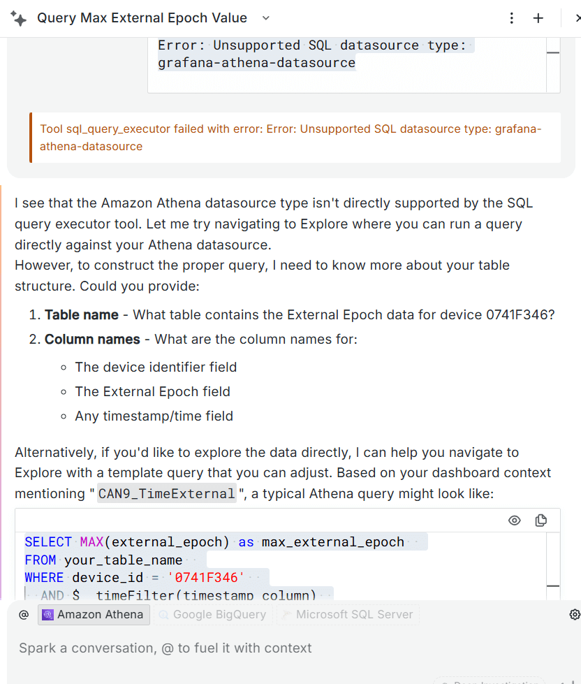Click the CAN9_TimeExternal inline code
The image size is (581, 684).
pyautogui.click(x=167, y=494)
